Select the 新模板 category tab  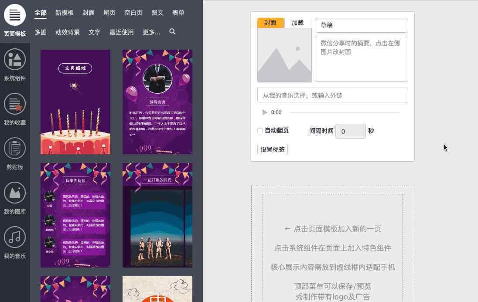click(65, 13)
